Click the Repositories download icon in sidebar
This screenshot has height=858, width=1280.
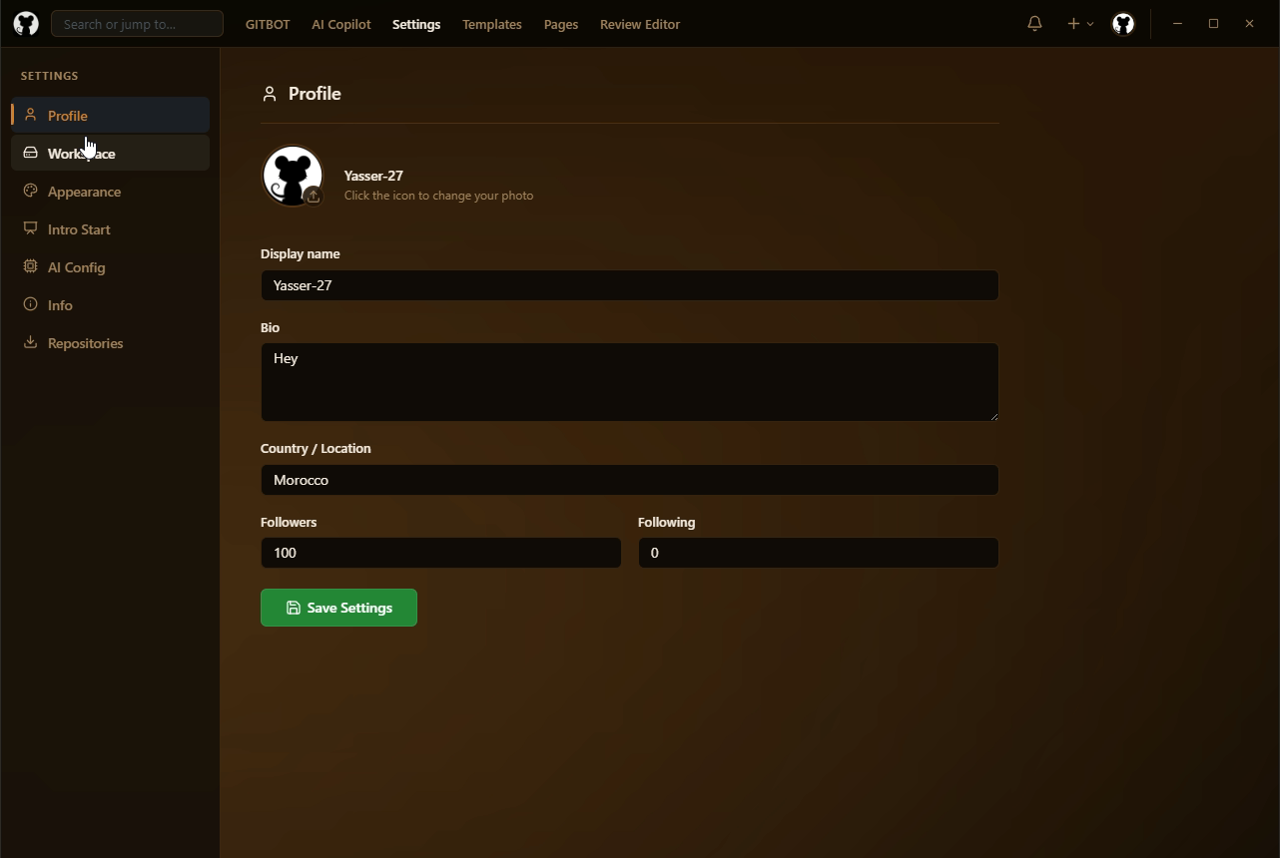(30, 342)
